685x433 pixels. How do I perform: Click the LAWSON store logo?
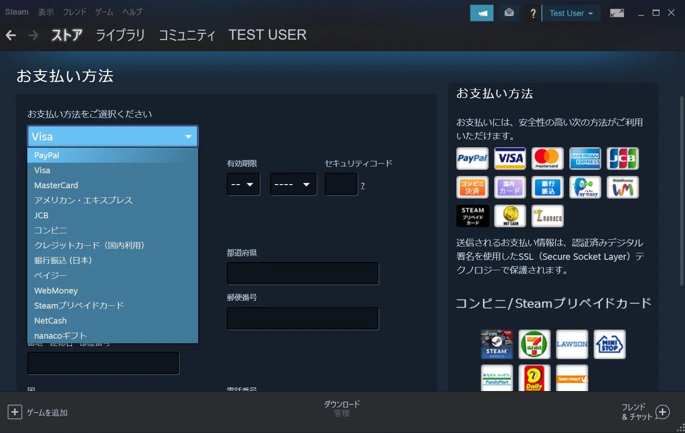[x=572, y=344]
